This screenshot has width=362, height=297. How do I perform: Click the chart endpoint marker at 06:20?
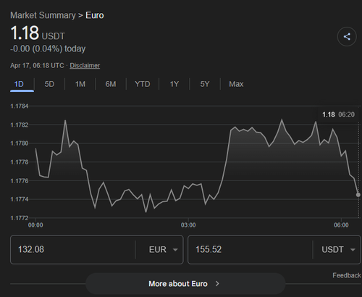point(358,195)
